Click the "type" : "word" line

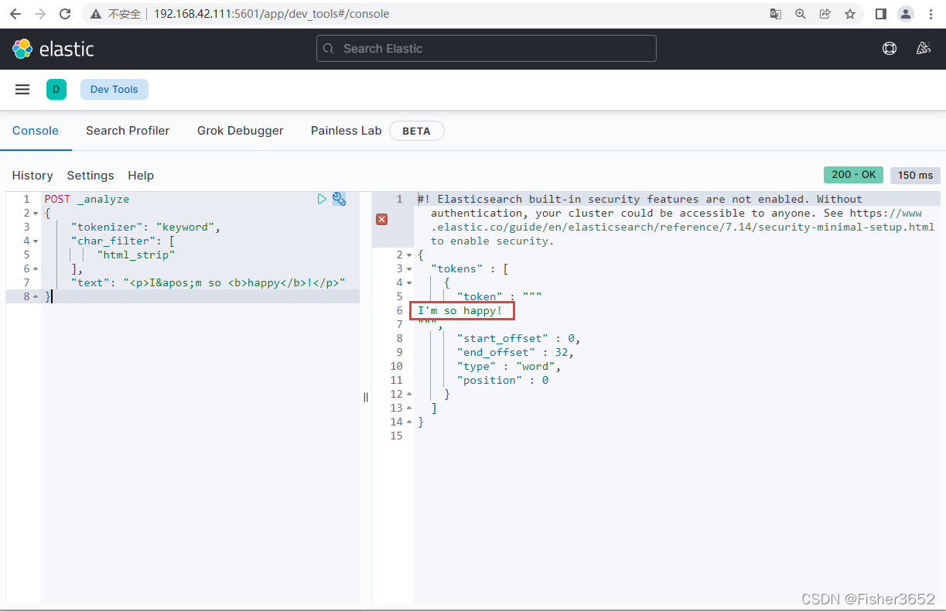pos(508,366)
